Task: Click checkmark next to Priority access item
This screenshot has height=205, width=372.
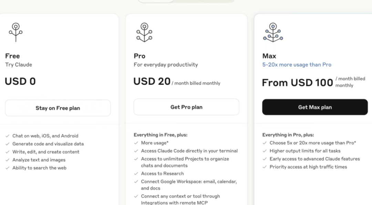Action: pos(265,167)
